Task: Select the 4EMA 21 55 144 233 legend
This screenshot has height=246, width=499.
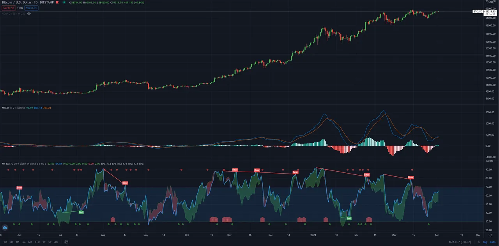Action: click(x=14, y=14)
